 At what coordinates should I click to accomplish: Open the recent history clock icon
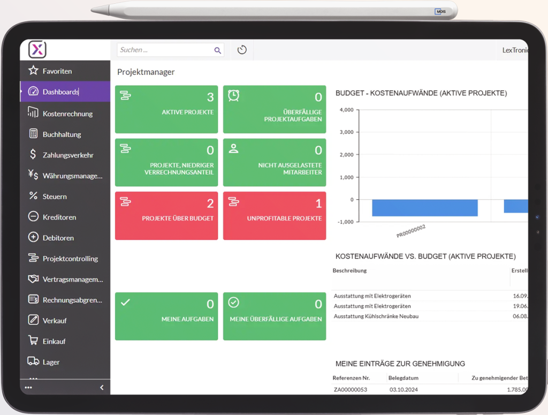tap(242, 50)
